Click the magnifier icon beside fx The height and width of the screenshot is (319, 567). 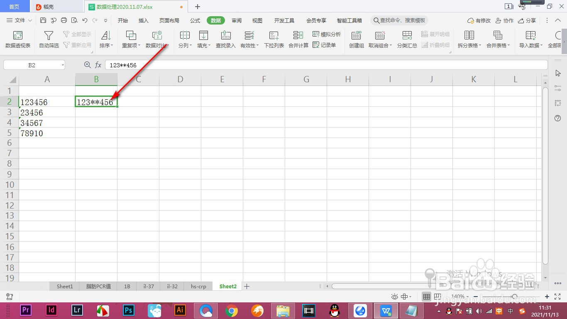[87, 65]
